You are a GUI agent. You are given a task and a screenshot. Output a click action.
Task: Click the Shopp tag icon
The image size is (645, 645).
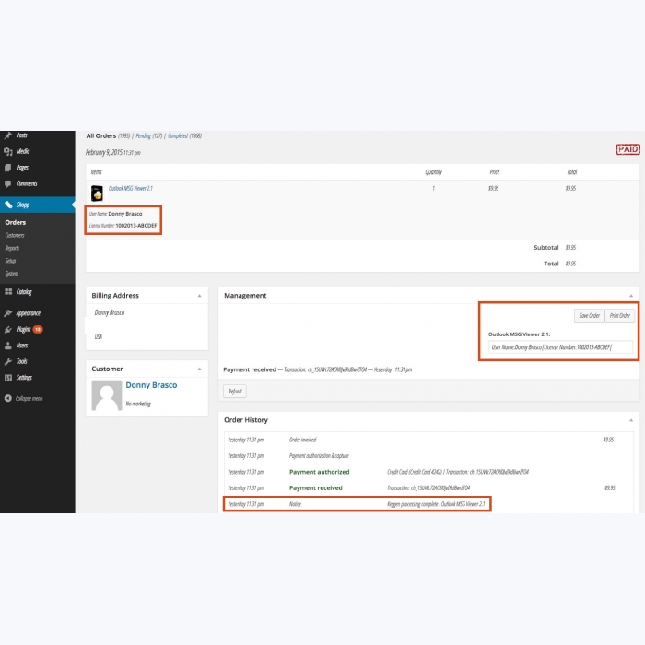[8, 205]
